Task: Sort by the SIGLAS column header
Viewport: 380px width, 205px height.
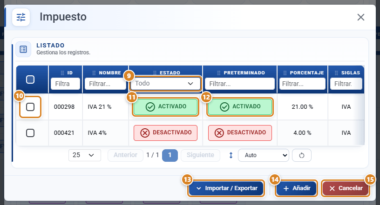Action: click(x=351, y=73)
